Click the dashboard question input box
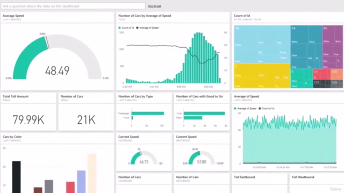Viewport: 344px width, 193px height. point(73,6)
